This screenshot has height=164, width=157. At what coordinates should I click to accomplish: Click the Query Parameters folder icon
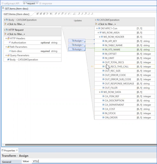point(9,55)
